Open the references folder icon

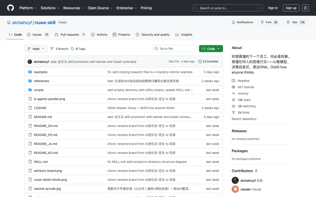[x=30, y=81]
